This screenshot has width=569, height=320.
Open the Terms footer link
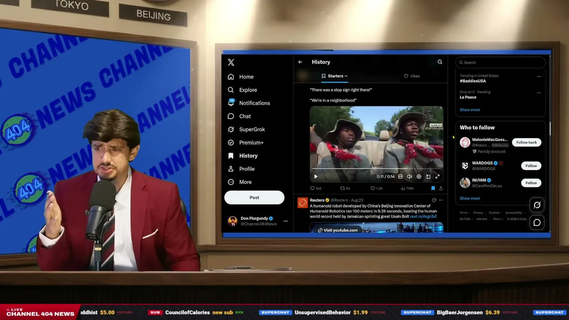coord(464,213)
